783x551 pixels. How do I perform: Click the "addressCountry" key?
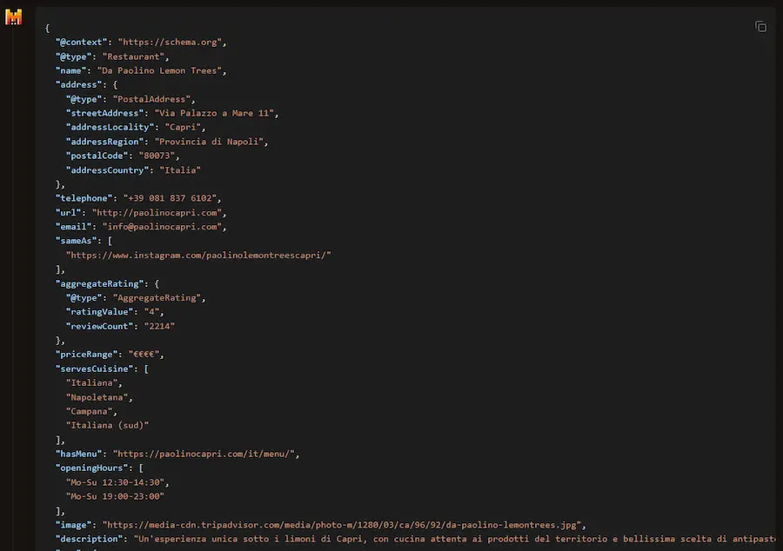click(107, 170)
